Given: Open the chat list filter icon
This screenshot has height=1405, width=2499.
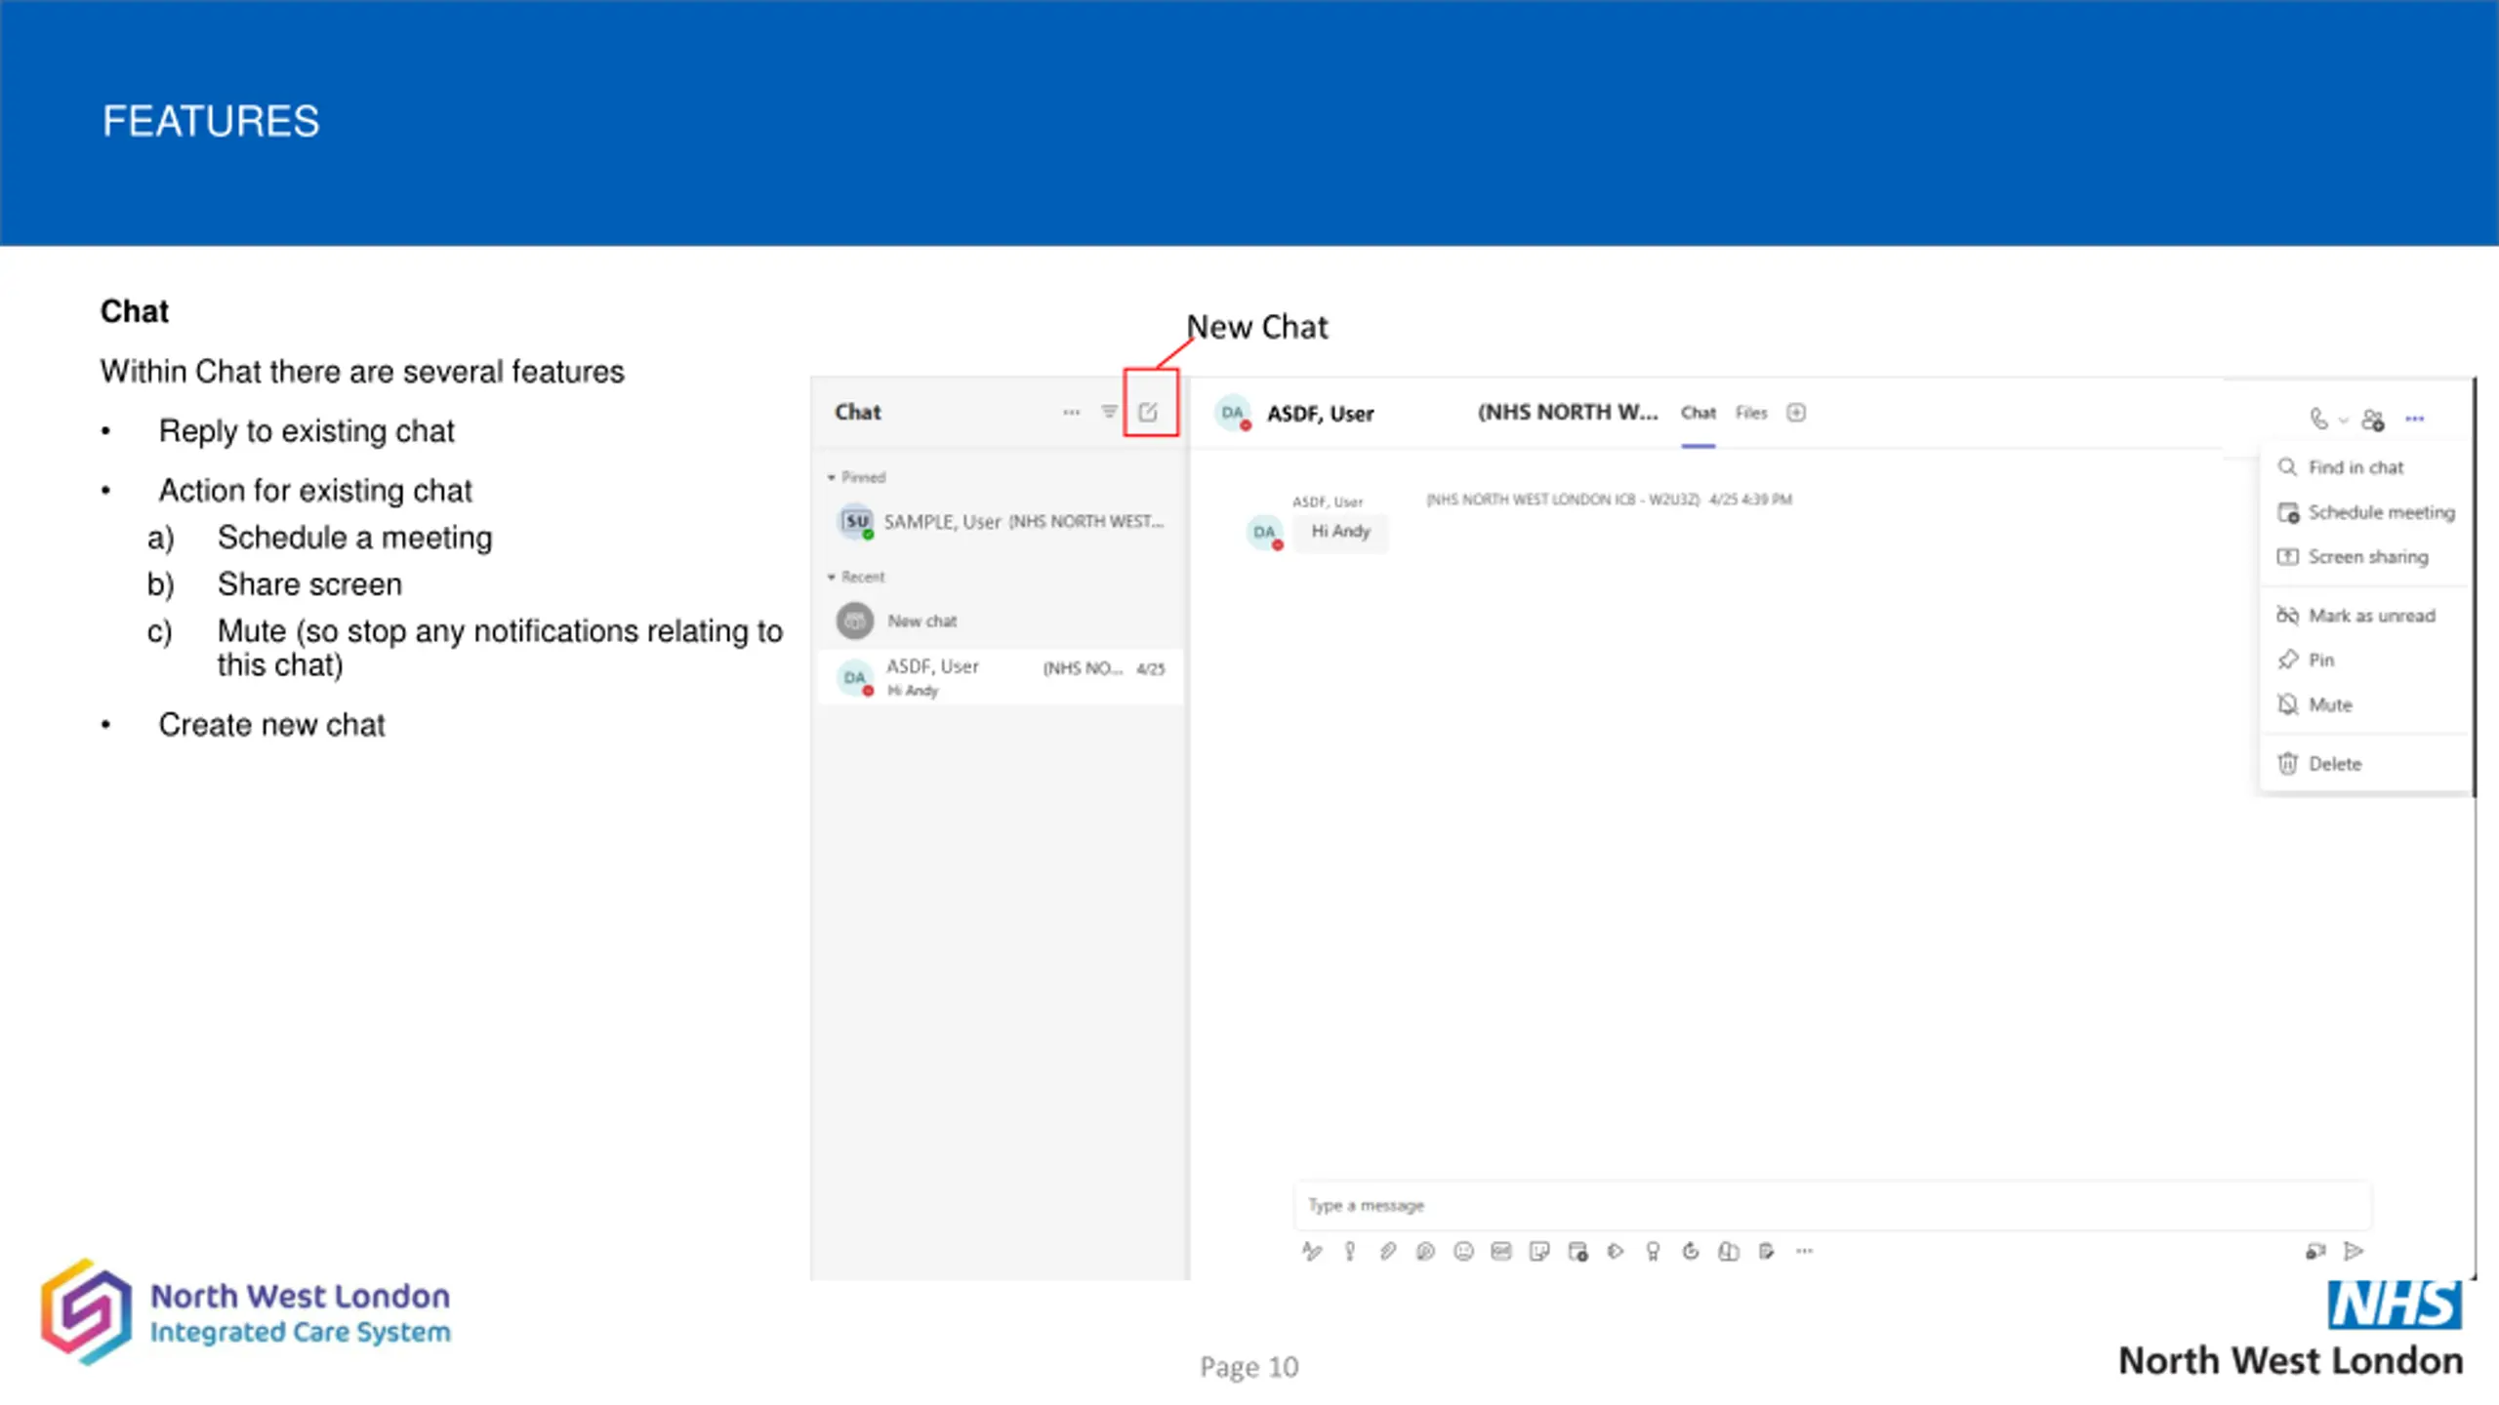Looking at the screenshot, I should pyautogui.click(x=1109, y=412).
